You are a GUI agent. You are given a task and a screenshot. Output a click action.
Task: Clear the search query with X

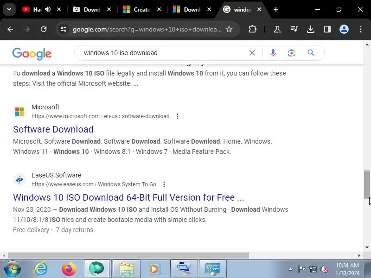pyautogui.click(x=252, y=53)
